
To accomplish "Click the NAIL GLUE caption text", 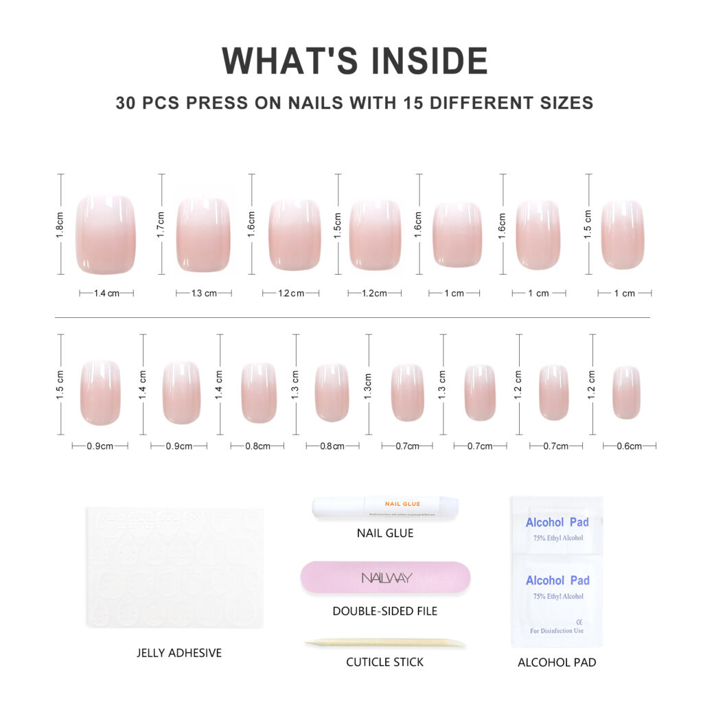I will point(384,533).
